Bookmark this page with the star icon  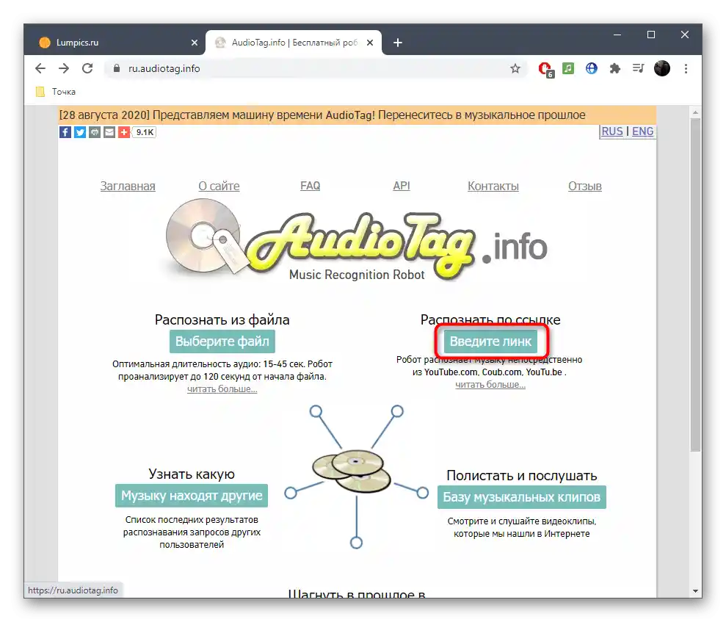515,68
